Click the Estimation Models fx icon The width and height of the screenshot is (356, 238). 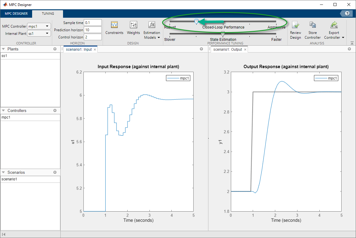(152, 25)
